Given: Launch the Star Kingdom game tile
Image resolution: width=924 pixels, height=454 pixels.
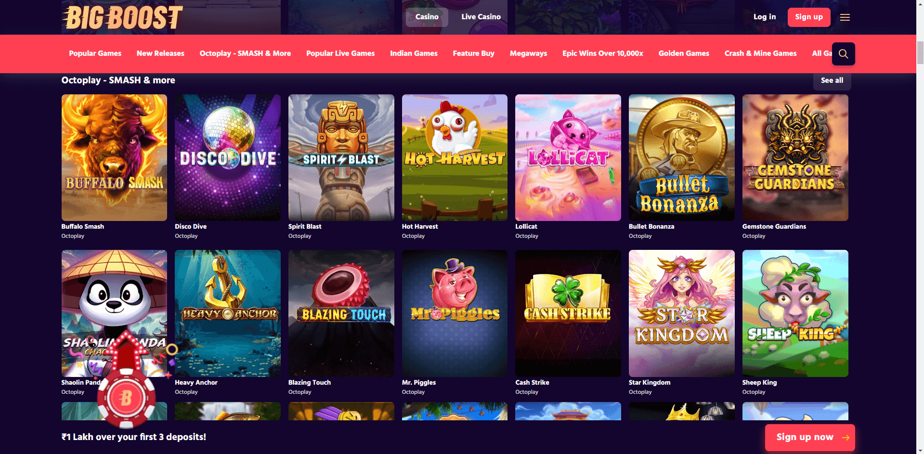Looking at the screenshot, I should click(x=682, y=313).
